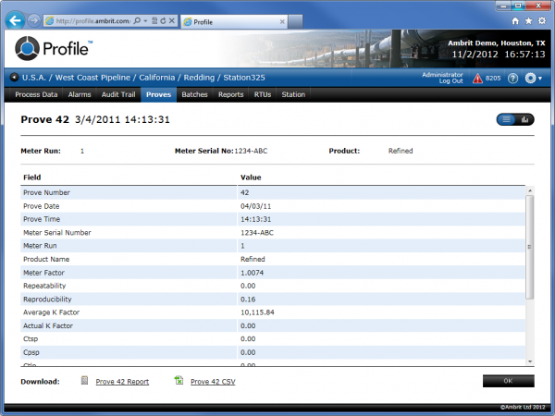
Task: Select the Cpsp row label
Action: pos(31,352)
